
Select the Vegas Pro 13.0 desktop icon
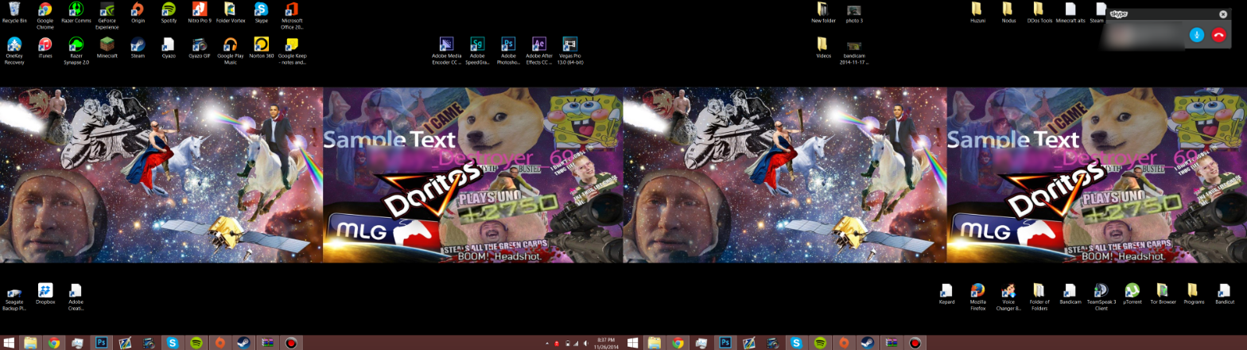569,50
